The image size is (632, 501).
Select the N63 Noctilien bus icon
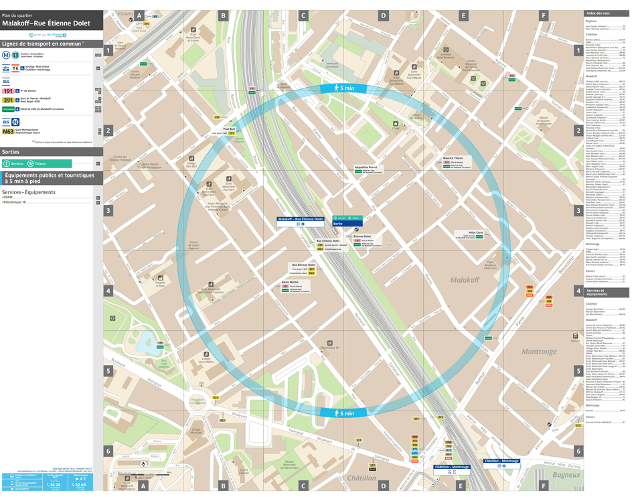pyautogui.click(x=7, y=131)
